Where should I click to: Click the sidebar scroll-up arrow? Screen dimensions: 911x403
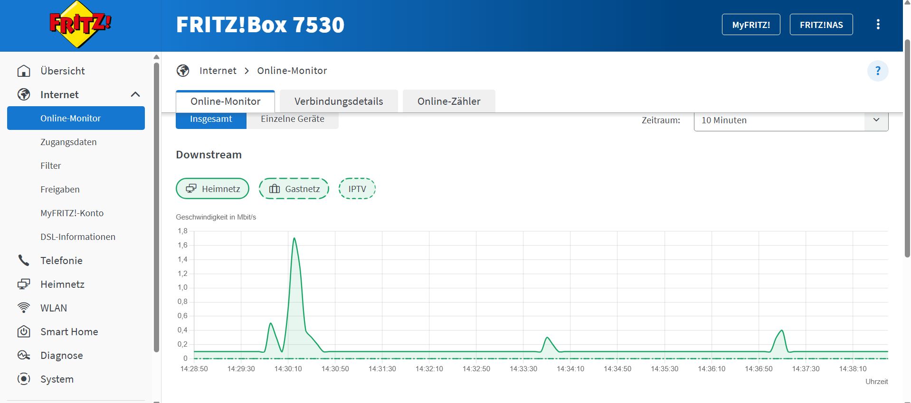tap(156, 57)
